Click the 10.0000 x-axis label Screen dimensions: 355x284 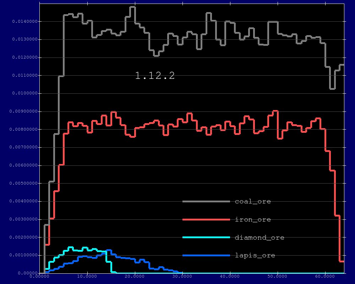pos(87,277)
